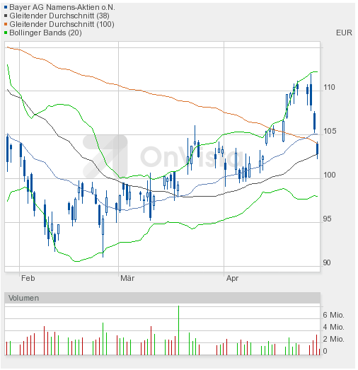Click the 'Bayer AG Namens-Aktien o.N.' legend label
Screen dimensions: 358x370
coord(62,7)
